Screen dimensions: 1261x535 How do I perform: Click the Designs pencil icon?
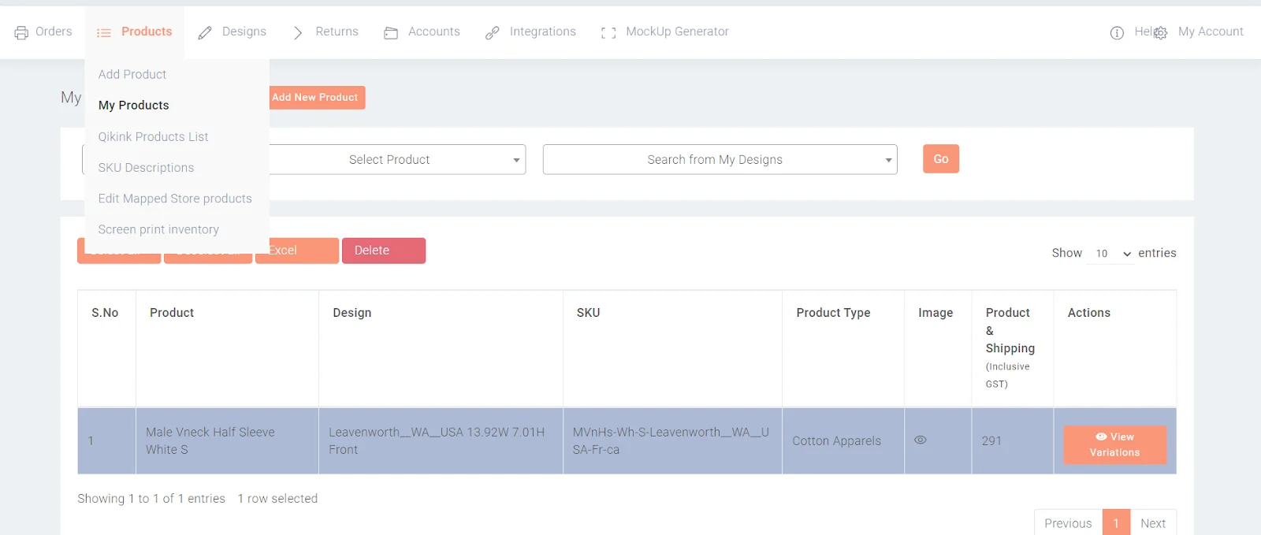[205, 32]
